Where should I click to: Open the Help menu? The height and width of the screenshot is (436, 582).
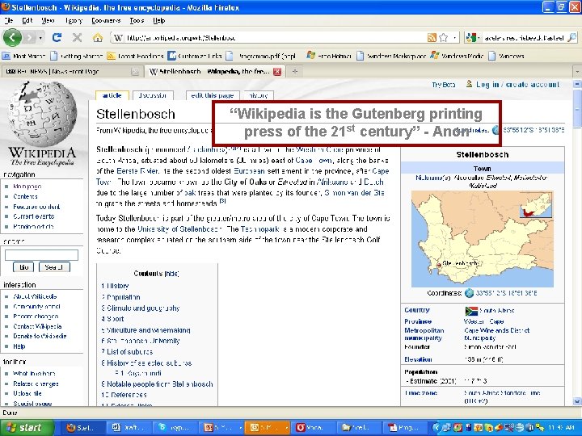159,20
